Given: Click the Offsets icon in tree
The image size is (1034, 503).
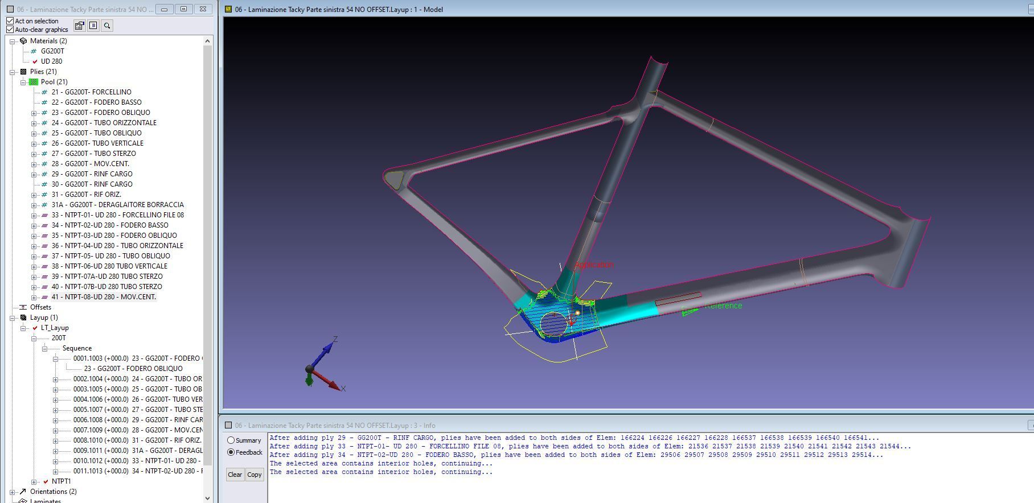Looking at the screenshot, I should 23,307.
